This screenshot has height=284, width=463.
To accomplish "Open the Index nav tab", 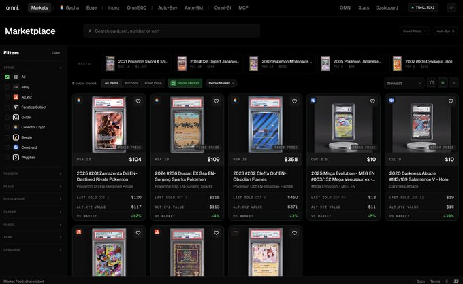I will coord(114,7).
